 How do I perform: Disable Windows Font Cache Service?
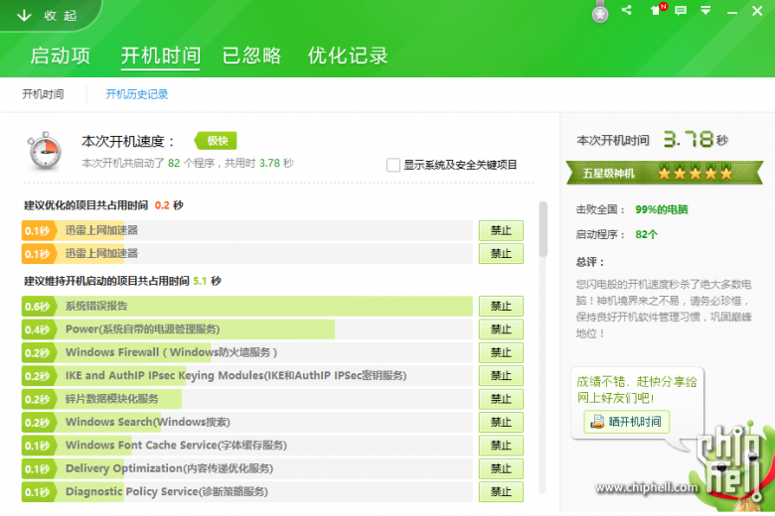point(501,446)
